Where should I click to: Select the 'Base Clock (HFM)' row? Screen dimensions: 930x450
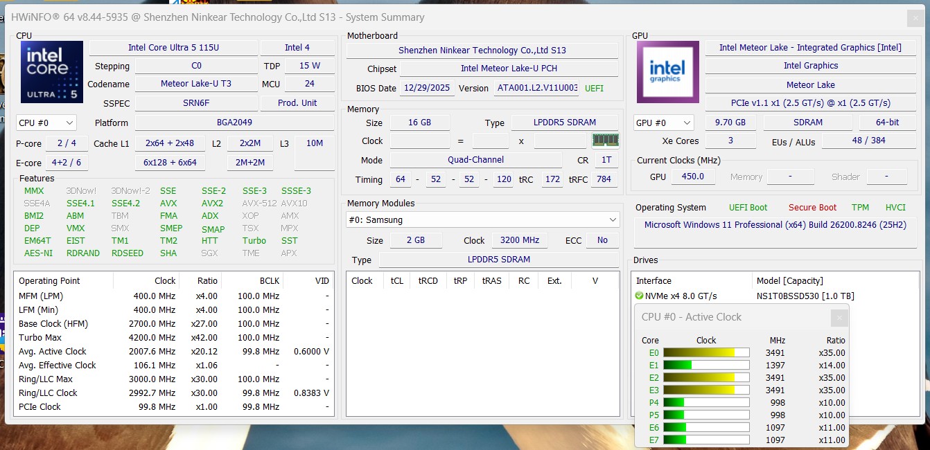pos(174,324)
